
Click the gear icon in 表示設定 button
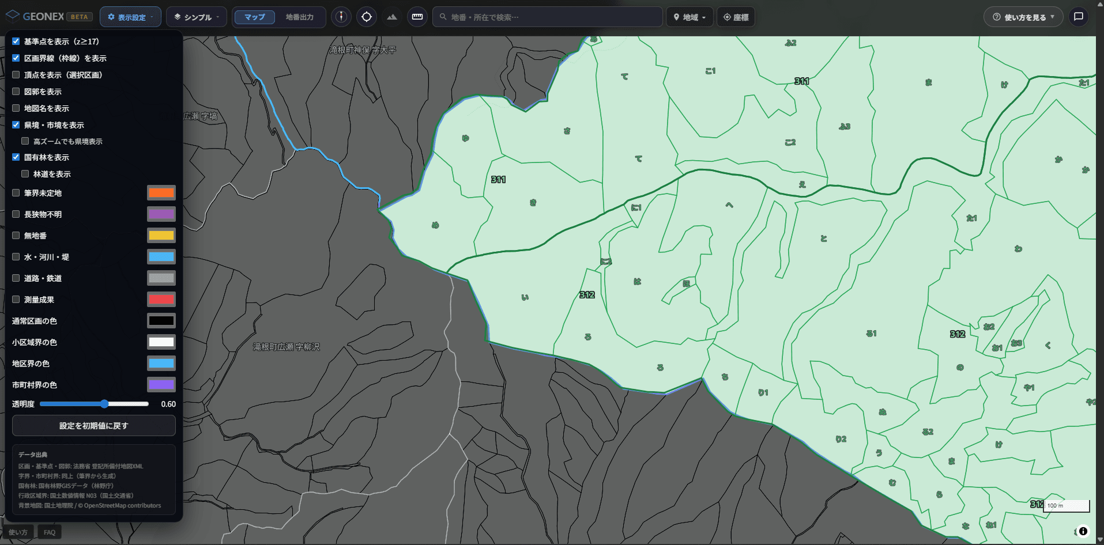click(x=111, y=17)
